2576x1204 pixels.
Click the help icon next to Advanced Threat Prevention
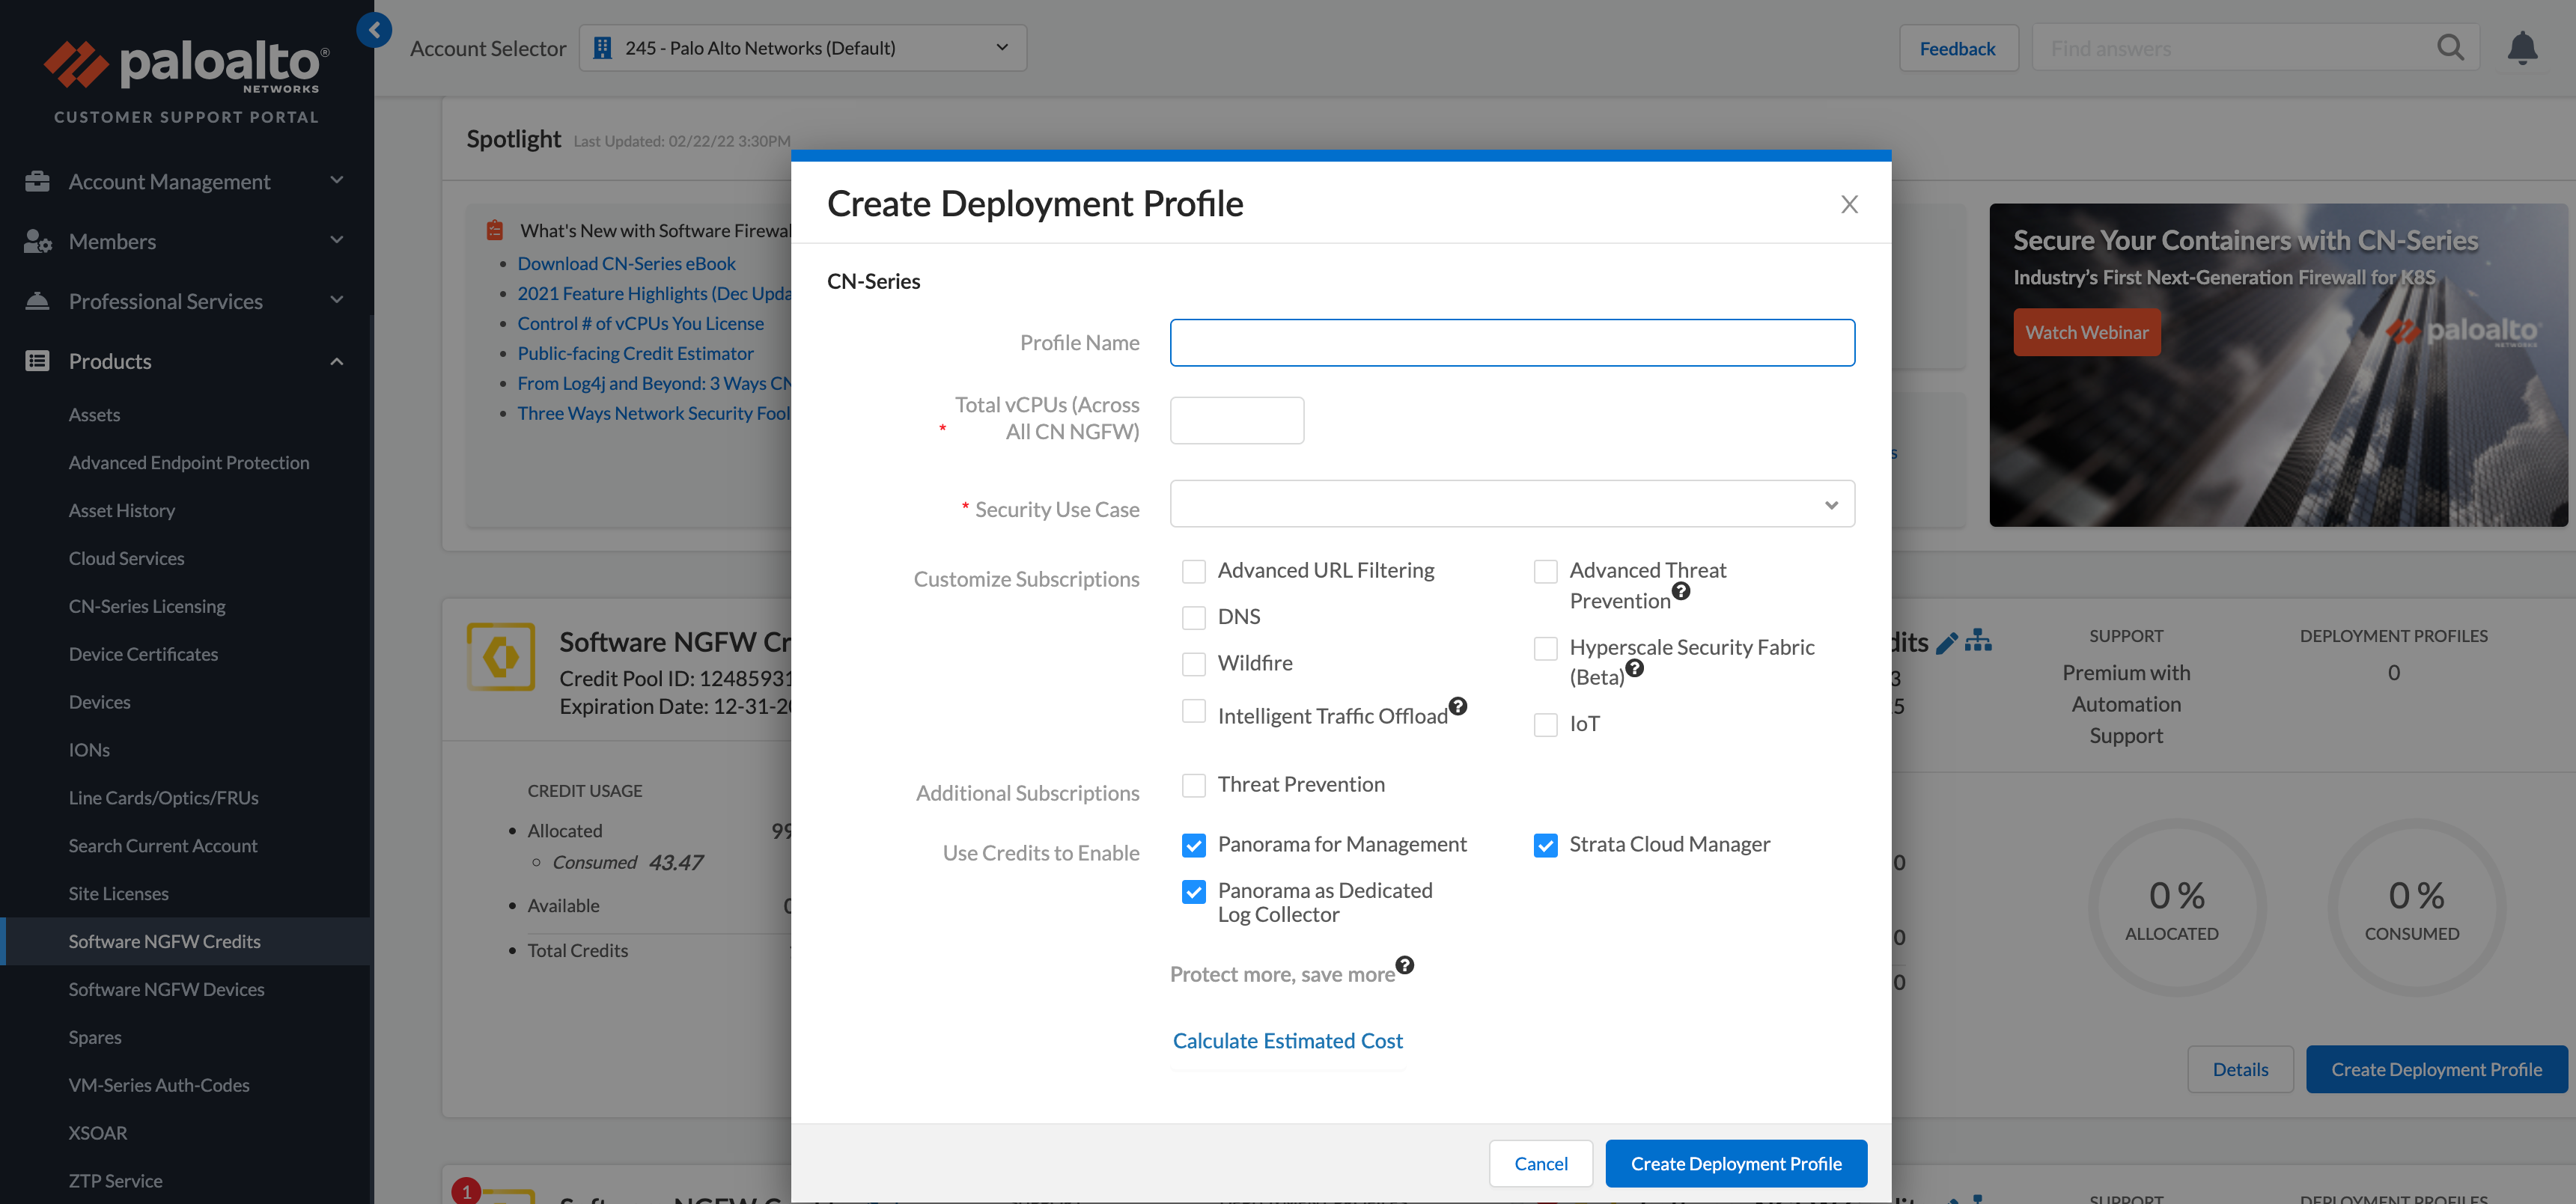pyautogui.click(x=1682, y=591)
